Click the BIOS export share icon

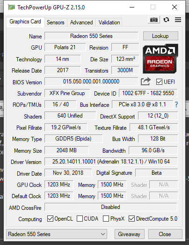(x=145, y=82)
